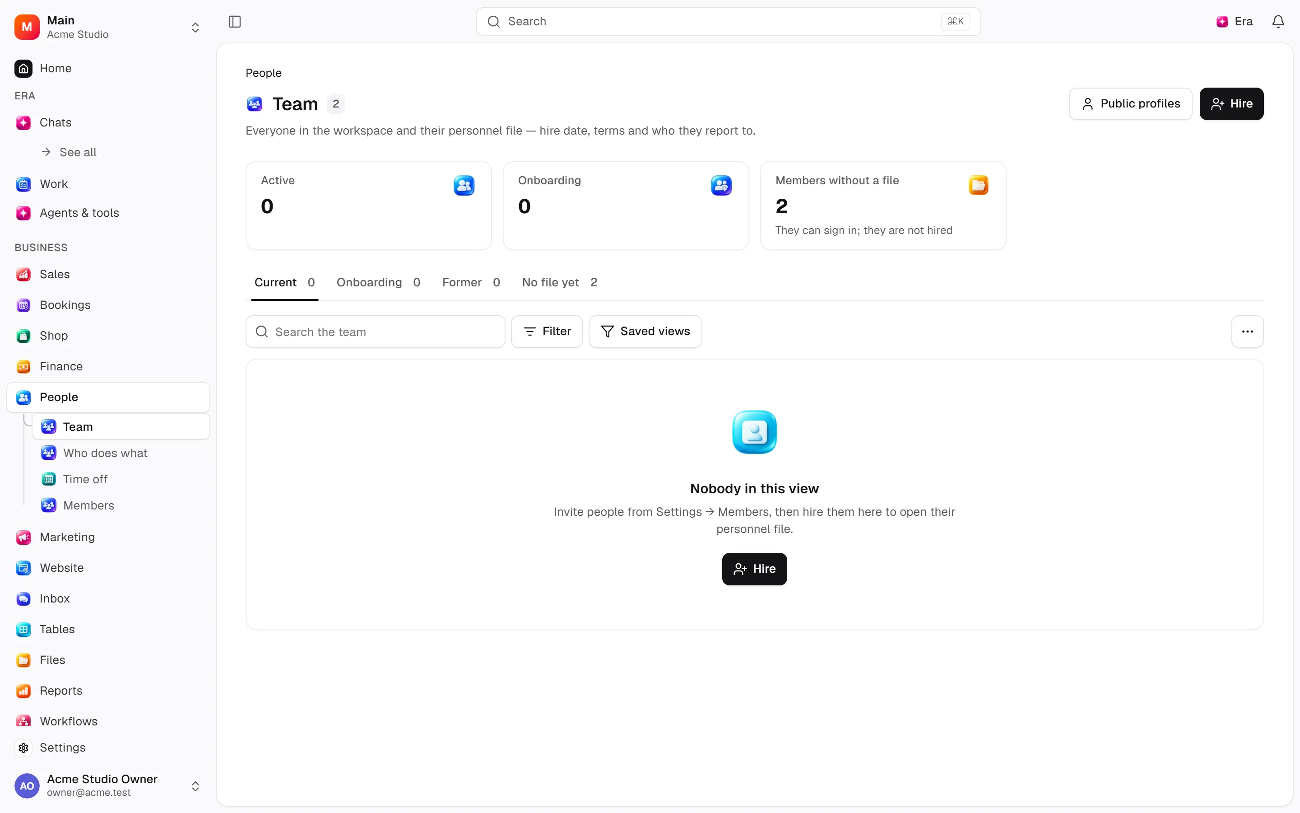Switch to the No file yet tab
The image size is (1300, 813).
(560, 282)
